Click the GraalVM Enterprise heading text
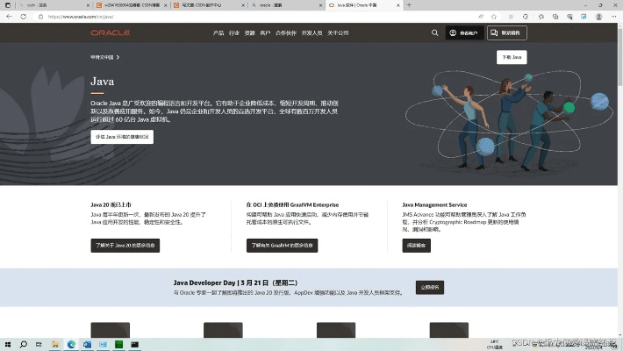Screen dimensions: 623x351 (292, 204)
